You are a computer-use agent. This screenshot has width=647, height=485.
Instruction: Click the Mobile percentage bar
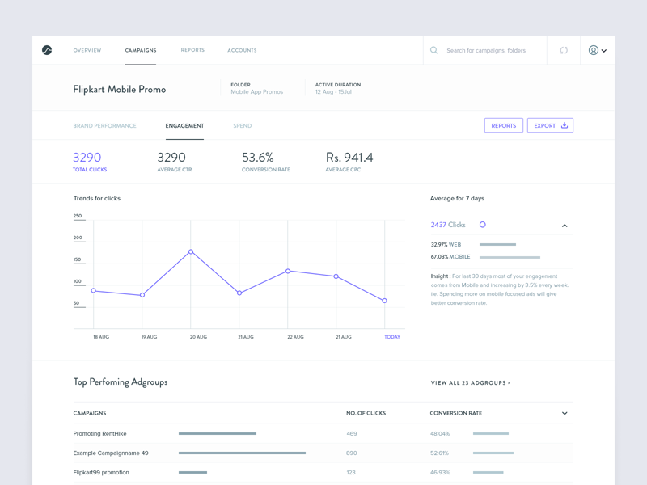(510, 257)
